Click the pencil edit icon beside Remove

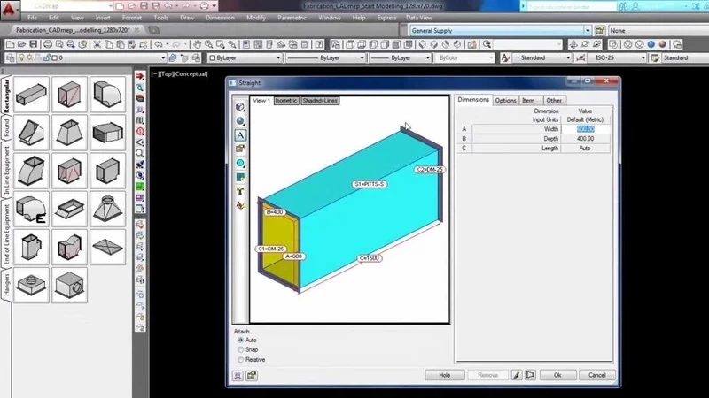[x=517, y=375]
